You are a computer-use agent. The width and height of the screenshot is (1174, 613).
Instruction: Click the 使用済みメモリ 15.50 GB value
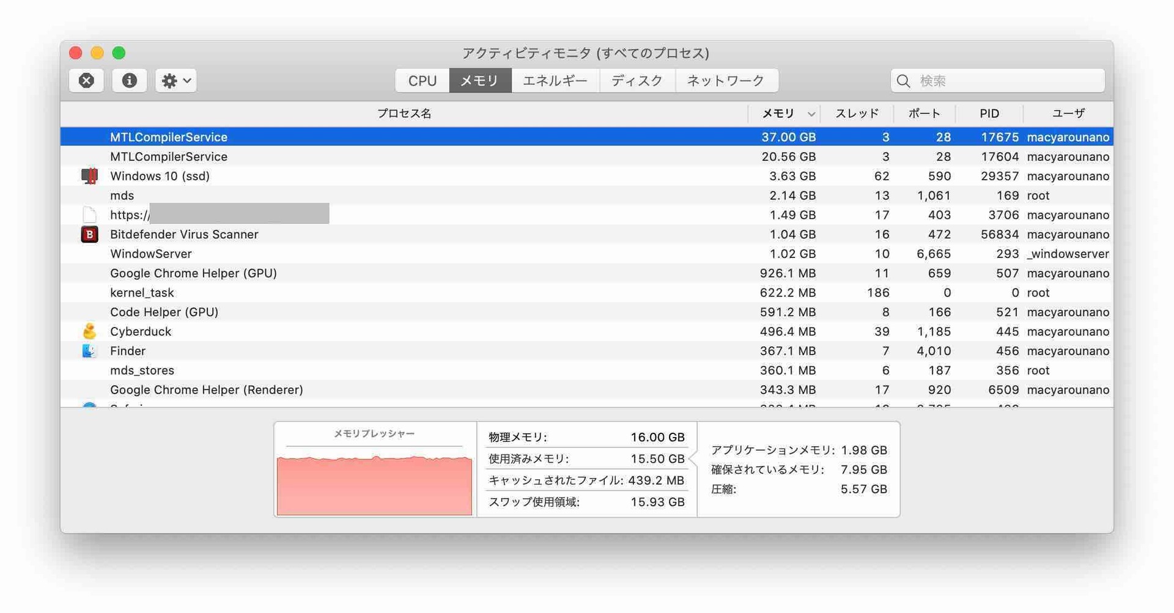pos(657,458)
